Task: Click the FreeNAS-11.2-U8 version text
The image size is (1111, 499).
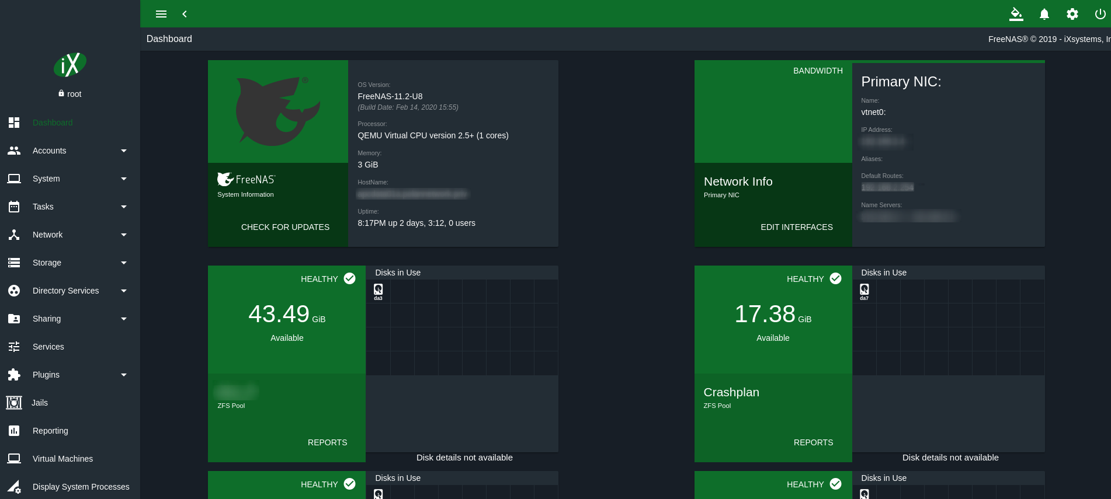Action: (390, 96)
